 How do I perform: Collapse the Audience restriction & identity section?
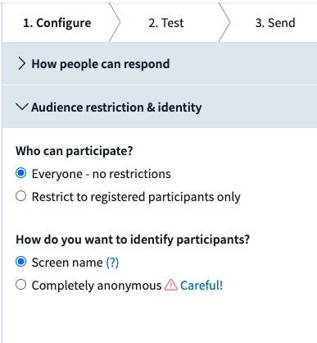pos(160,107)
